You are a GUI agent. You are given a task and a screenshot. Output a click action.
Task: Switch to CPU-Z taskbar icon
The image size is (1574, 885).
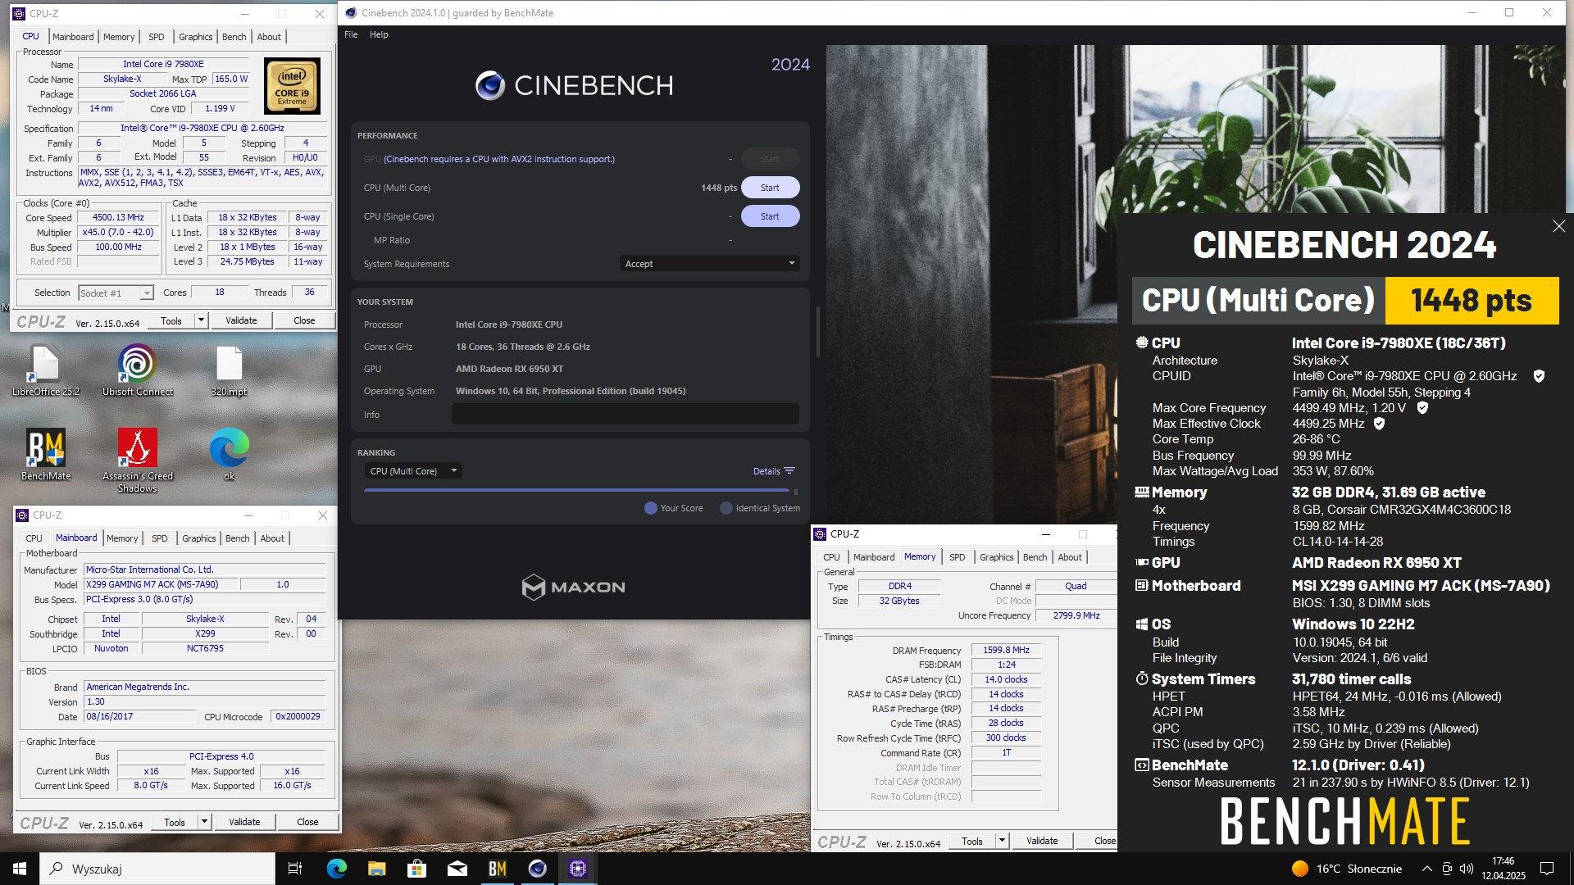(x=578, y=869)
